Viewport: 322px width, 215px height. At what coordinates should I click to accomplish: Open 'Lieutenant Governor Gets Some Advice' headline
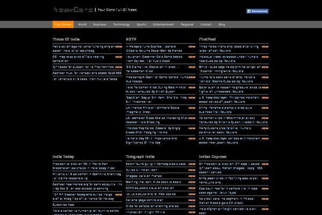[x=154, y=59]
